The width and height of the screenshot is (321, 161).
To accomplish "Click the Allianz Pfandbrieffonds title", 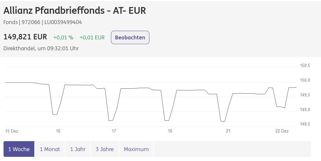I will click(x=74, y=11).
